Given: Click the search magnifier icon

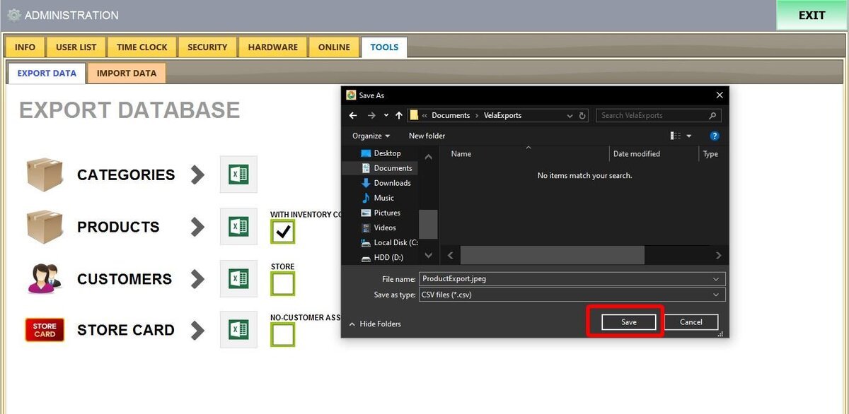Looking at the screenshot, I should coord(712,115).
